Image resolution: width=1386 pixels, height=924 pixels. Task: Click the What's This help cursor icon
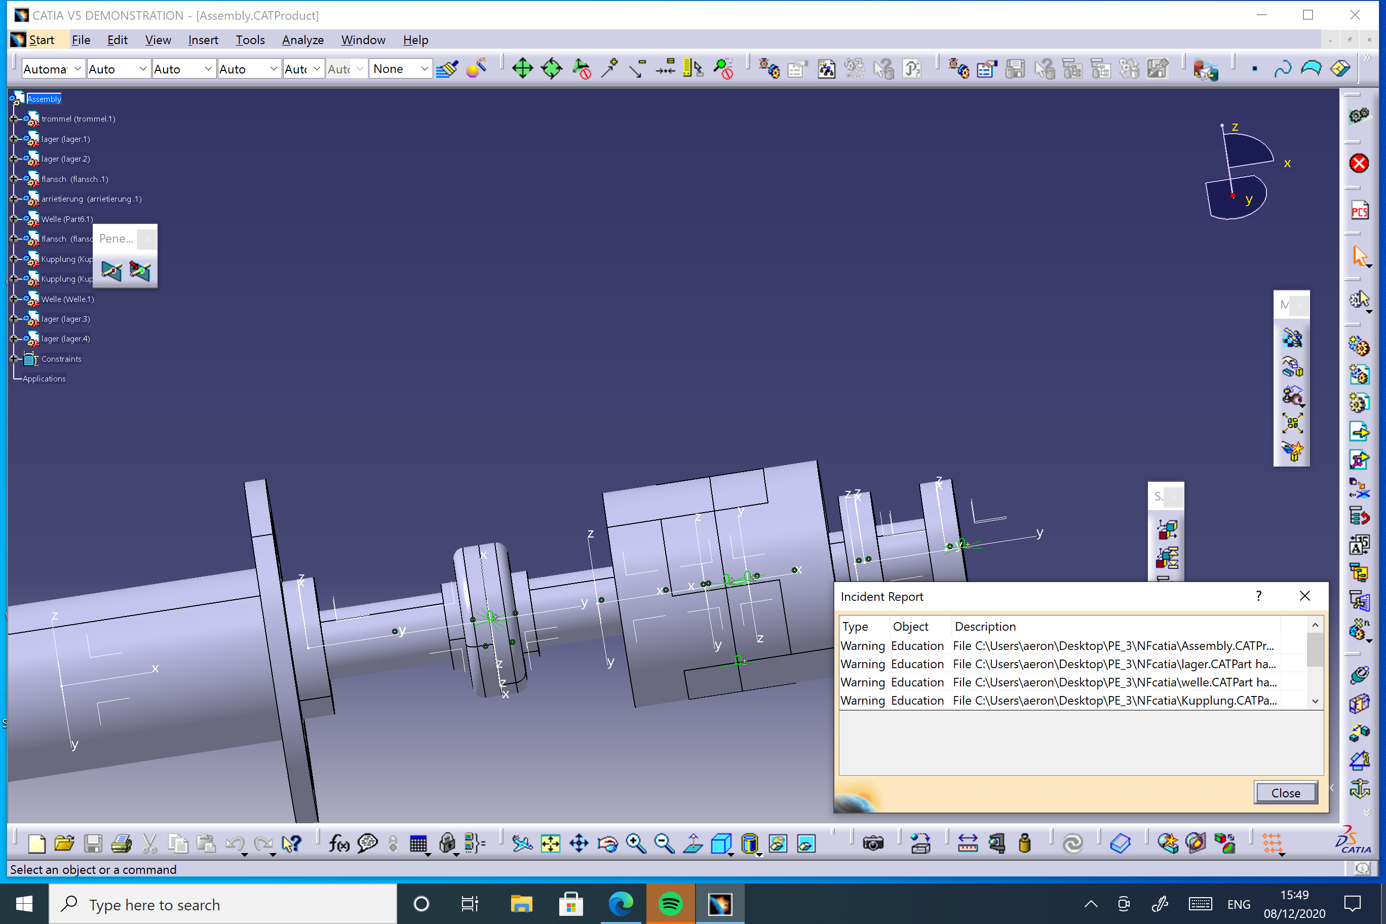click(291, 843)
